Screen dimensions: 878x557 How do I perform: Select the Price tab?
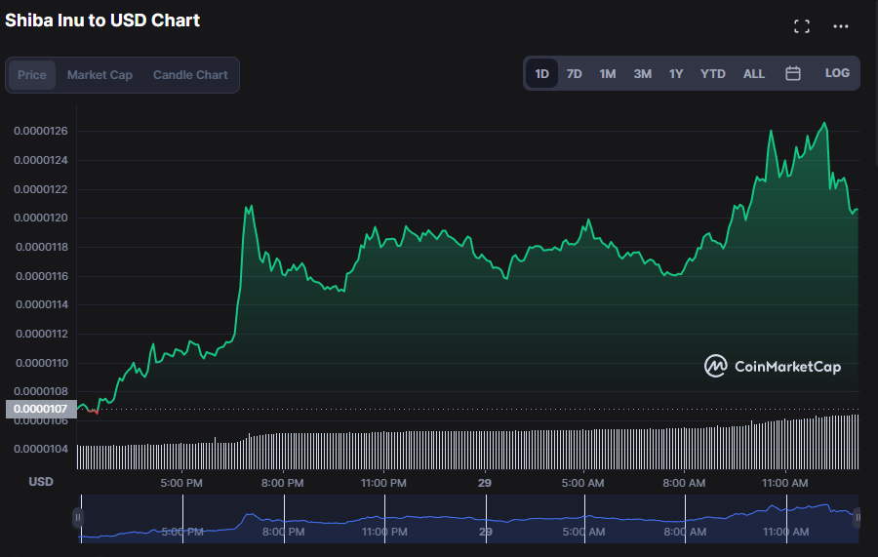(32, 75)
